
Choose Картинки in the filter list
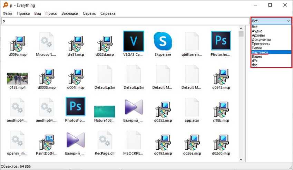(260, 52)
